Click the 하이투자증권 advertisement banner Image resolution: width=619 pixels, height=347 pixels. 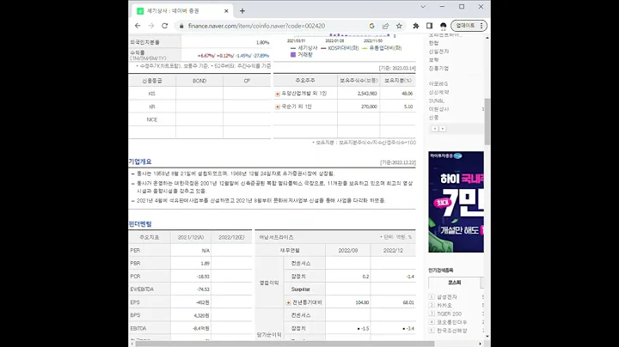click(456, 202)
